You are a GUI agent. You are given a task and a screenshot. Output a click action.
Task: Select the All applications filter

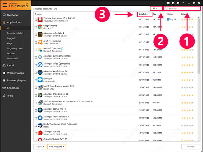tap(8, 28)
